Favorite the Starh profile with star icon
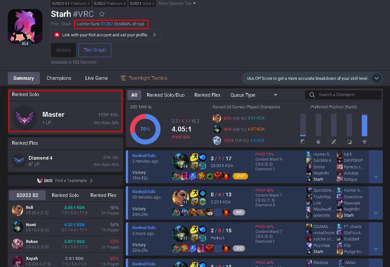 (x=102, y=14)
